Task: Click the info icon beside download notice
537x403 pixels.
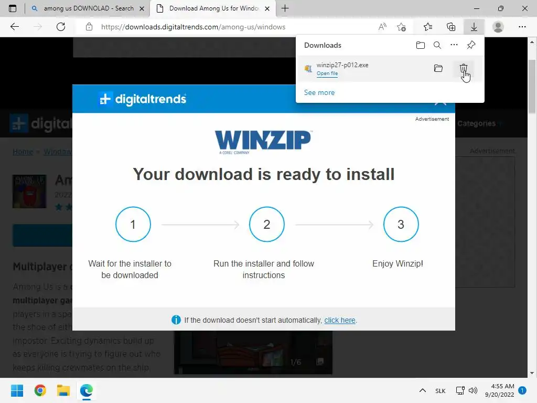Action: click(176, 320)
